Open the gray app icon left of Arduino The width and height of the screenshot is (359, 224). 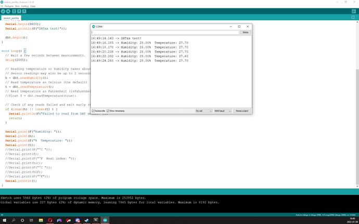click(x=96, y=220)
